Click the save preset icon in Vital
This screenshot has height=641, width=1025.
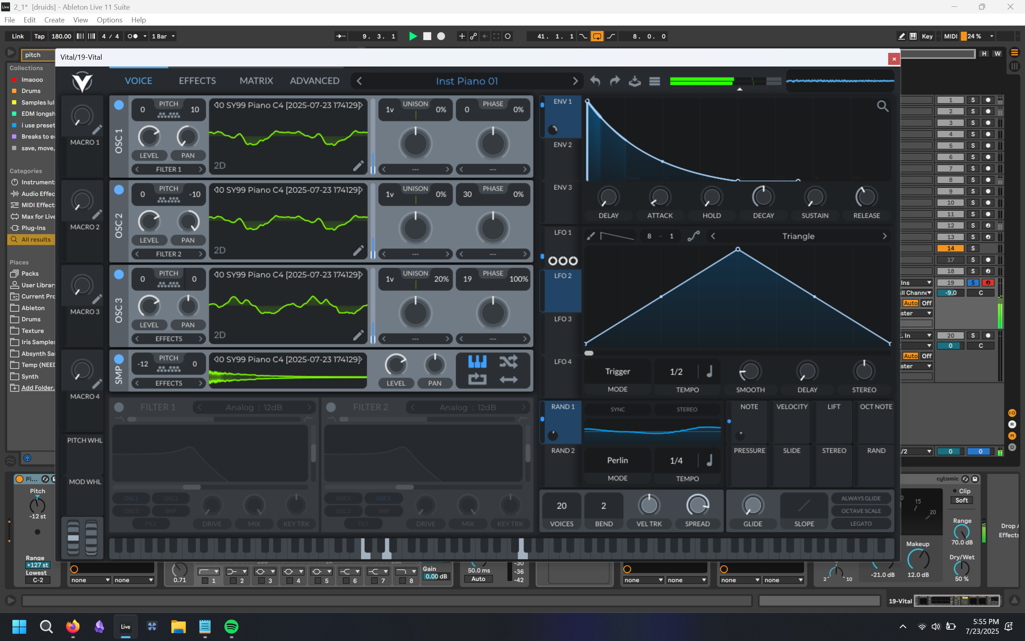635,81
